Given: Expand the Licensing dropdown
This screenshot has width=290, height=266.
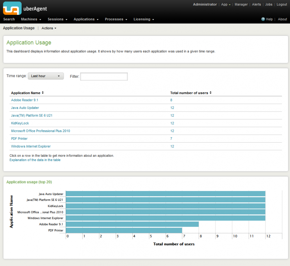Looking at the screenshot, I should click(144, 19).
